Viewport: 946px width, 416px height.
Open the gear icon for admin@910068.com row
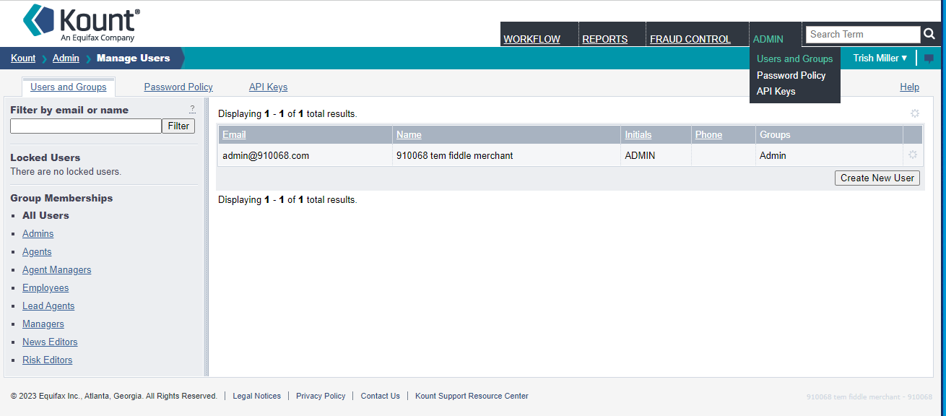(x=913, y=155)
